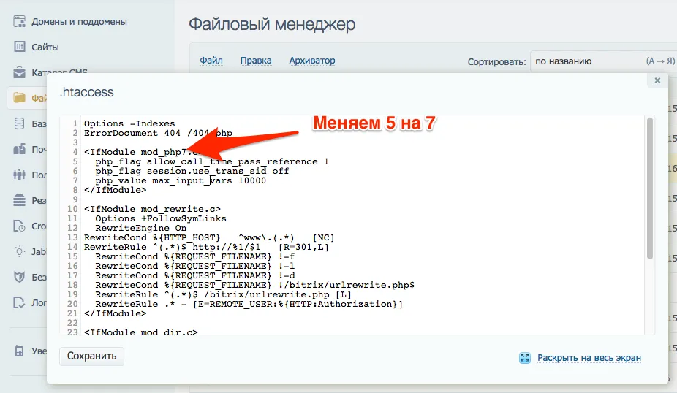The width and height of the screenshot is (677, 393).
Task: Click the IfModule mod_php7 line
Action: point(141,152)
